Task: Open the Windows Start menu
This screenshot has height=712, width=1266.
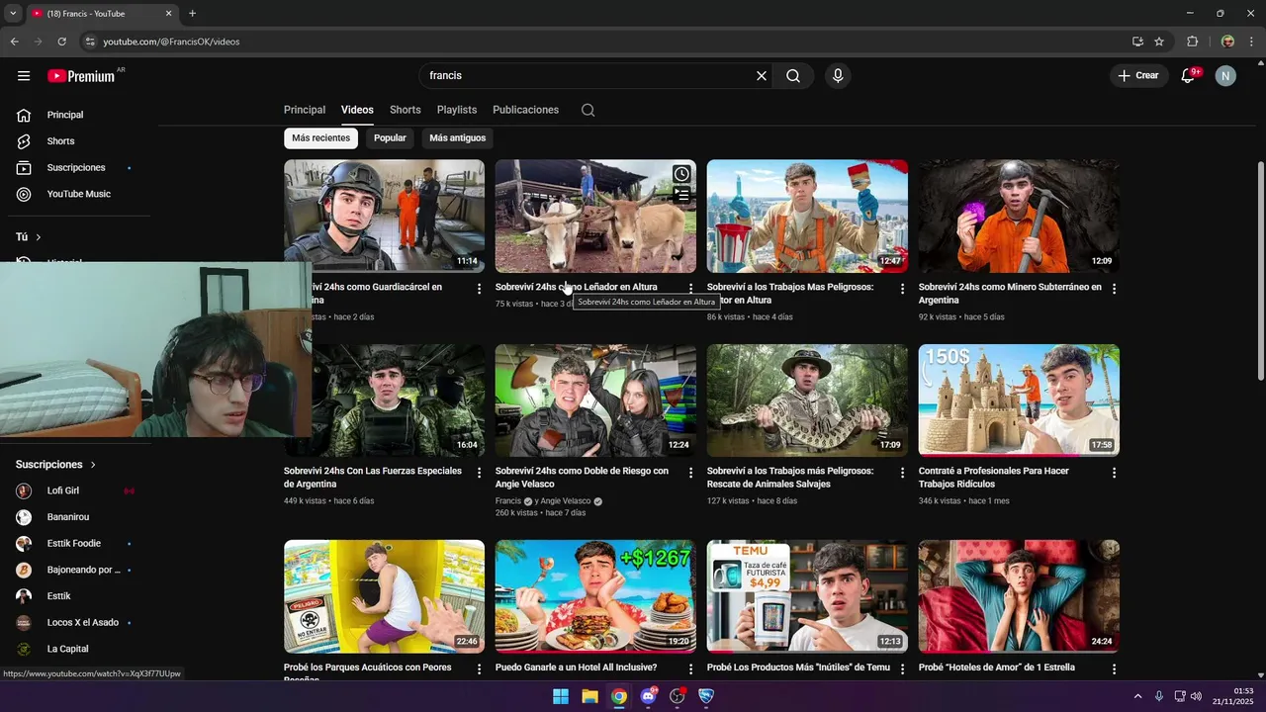Action: (561, 696)
